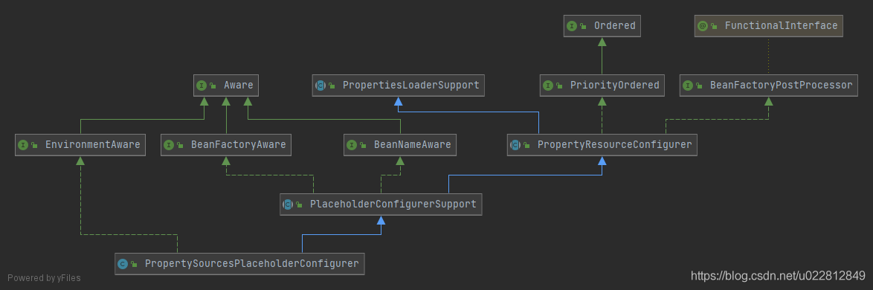The height and width of the screenshot is (290, 873).
Task: Select the FunctionalInterface annotation node label
Action: click(781, 25)
